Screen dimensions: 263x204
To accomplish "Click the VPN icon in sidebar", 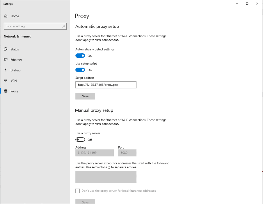I will 6,81.
